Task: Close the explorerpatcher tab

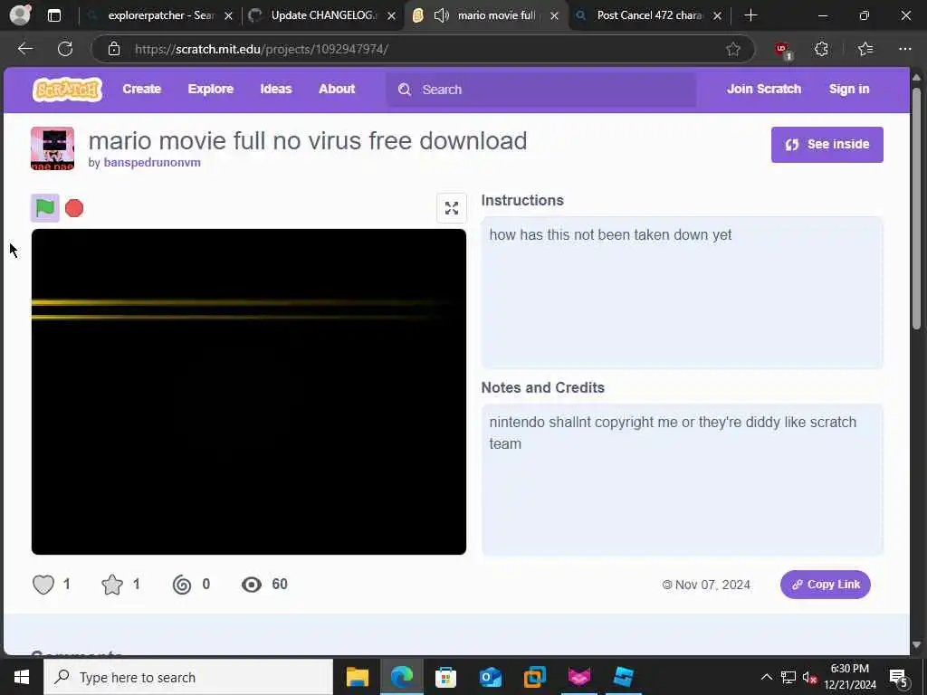Action: 229,16
